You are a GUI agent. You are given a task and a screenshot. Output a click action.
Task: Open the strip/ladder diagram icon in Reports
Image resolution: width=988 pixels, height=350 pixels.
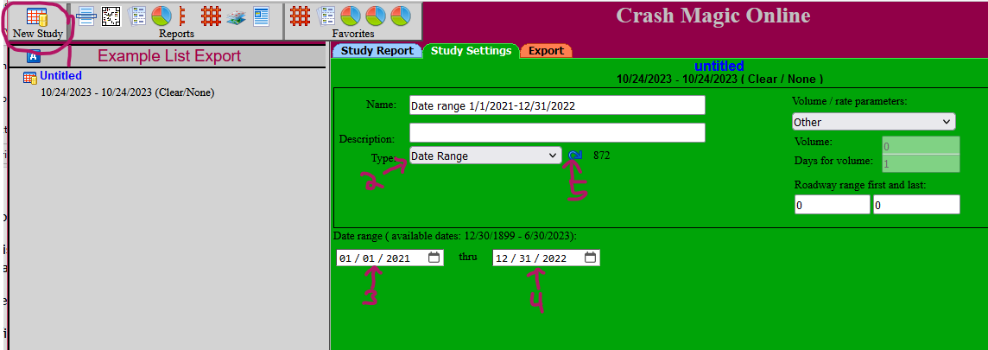(x=182, y=16)
